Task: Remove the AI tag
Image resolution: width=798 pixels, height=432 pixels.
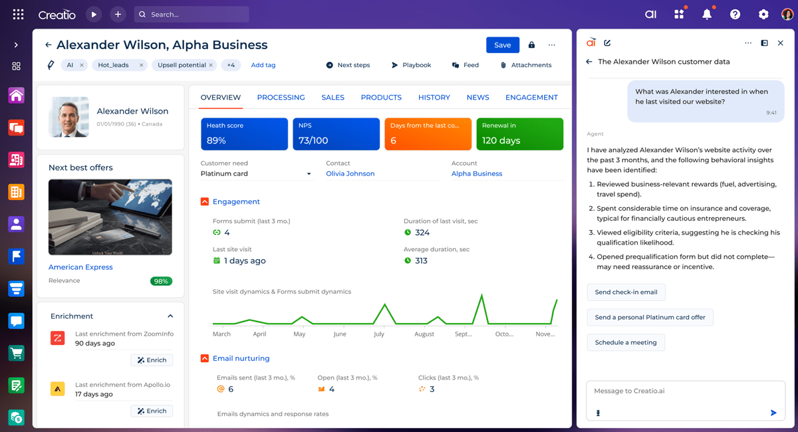Action: (82, 65)
